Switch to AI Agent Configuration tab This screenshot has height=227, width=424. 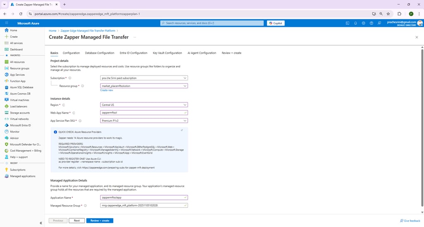tap(202, 53)
